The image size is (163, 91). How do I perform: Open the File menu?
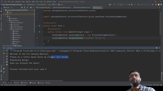click(x=6, y=2)
